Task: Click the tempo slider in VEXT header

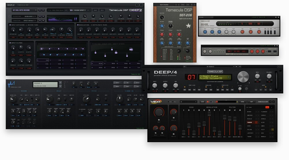Action: pyautogui.click(x=227, y=102)
